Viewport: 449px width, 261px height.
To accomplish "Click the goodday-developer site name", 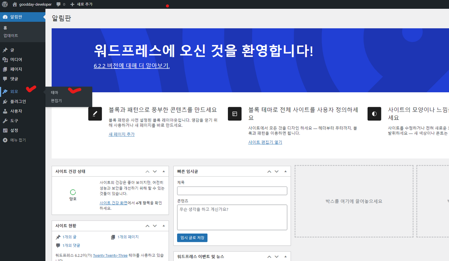I will (x=35, y=4).
